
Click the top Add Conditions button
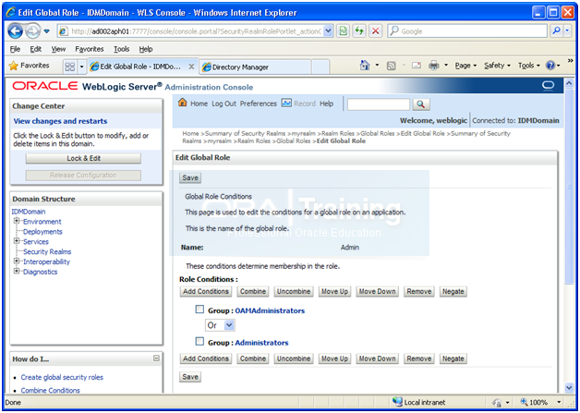point(206,292)
